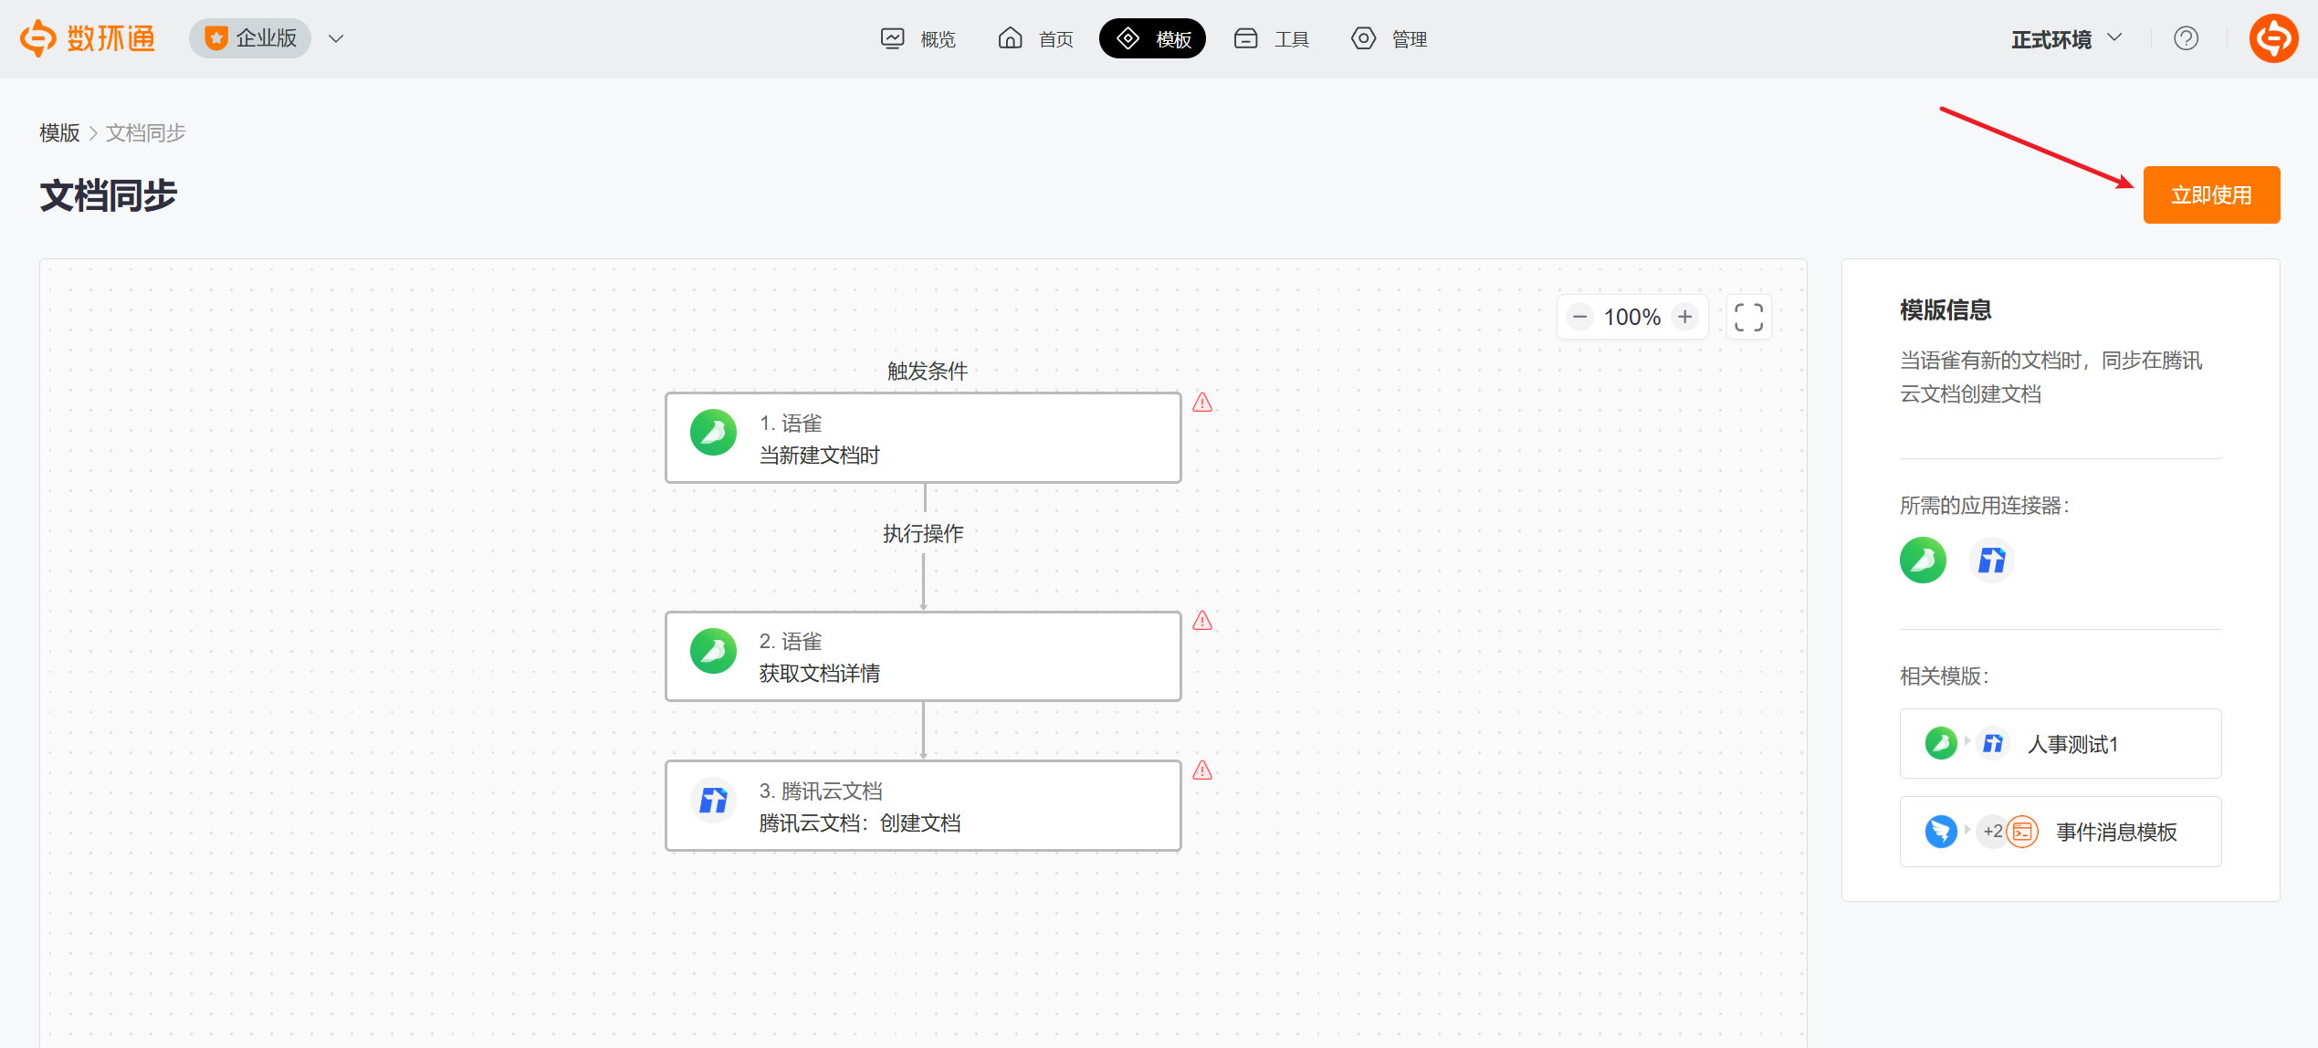Zoom out with the minus button

click(x=1580, y=317)
